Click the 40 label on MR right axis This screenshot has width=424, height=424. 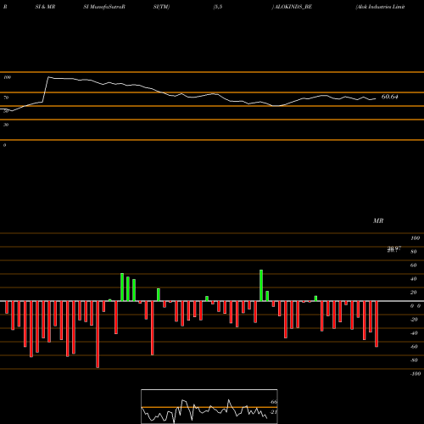click(x=414, y=279)
